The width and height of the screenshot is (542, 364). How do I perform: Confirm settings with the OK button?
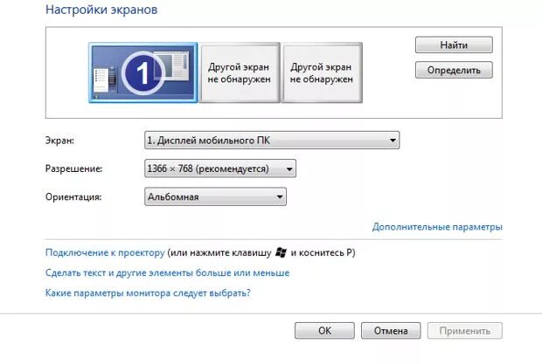click(324, 331)
